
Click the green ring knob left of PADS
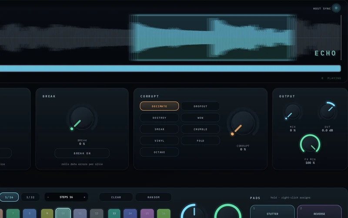pyautogui.click(x=228, y=211)
